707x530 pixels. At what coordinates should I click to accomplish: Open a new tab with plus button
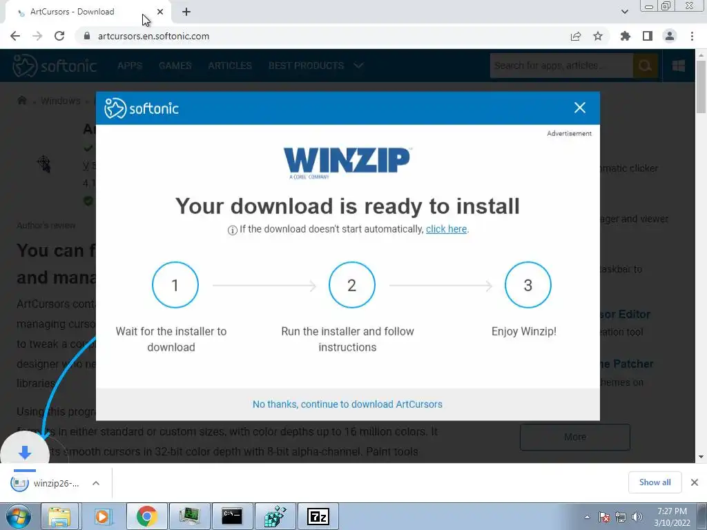click(x=186, y=12)
